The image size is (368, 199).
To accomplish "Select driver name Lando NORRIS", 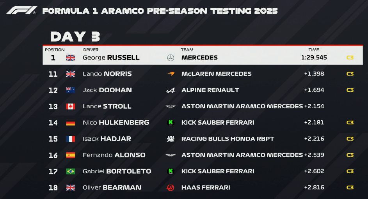I will pos(107,74).
